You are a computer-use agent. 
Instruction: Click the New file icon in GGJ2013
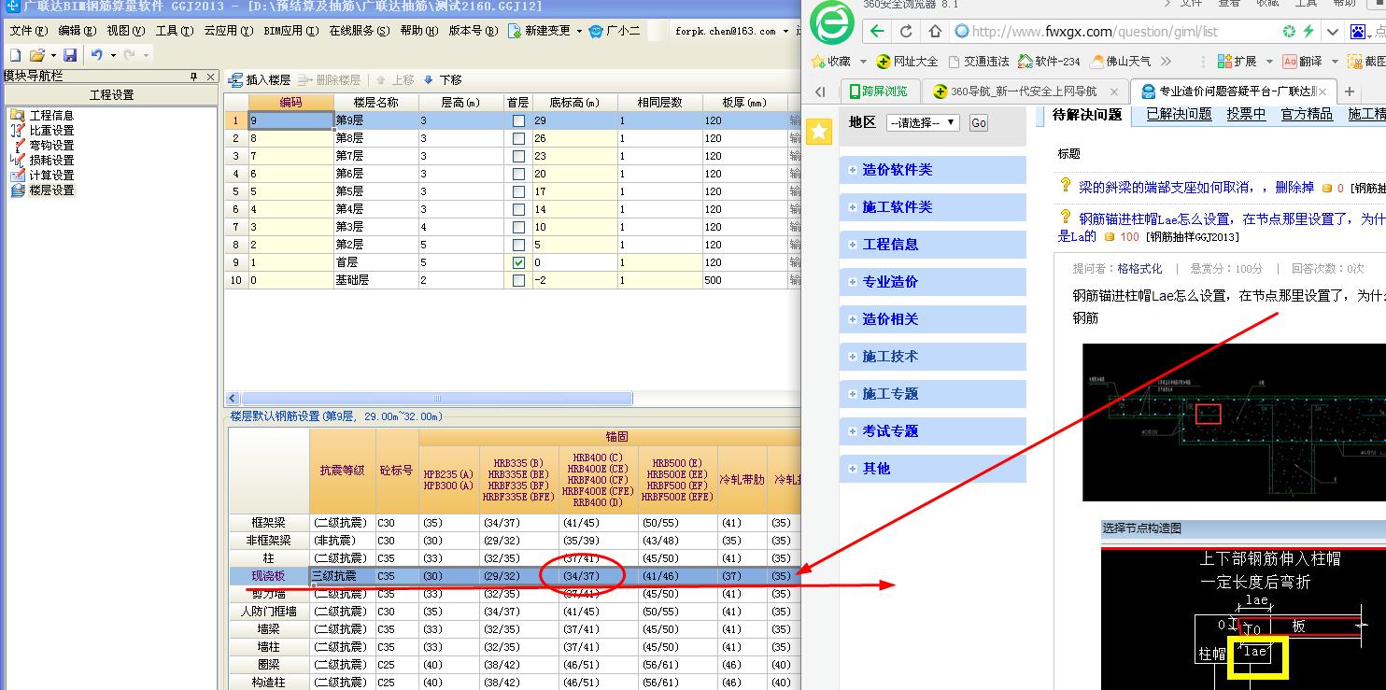(x=16, y=56)
